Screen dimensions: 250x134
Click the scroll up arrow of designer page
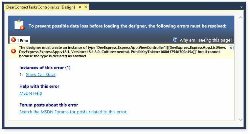[x=240, y=18]
